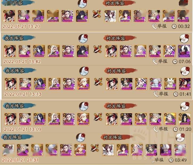Select crossed swords icon in 13:13 record
The height and width of the screenshot is (165, 193).
(98, 82)
